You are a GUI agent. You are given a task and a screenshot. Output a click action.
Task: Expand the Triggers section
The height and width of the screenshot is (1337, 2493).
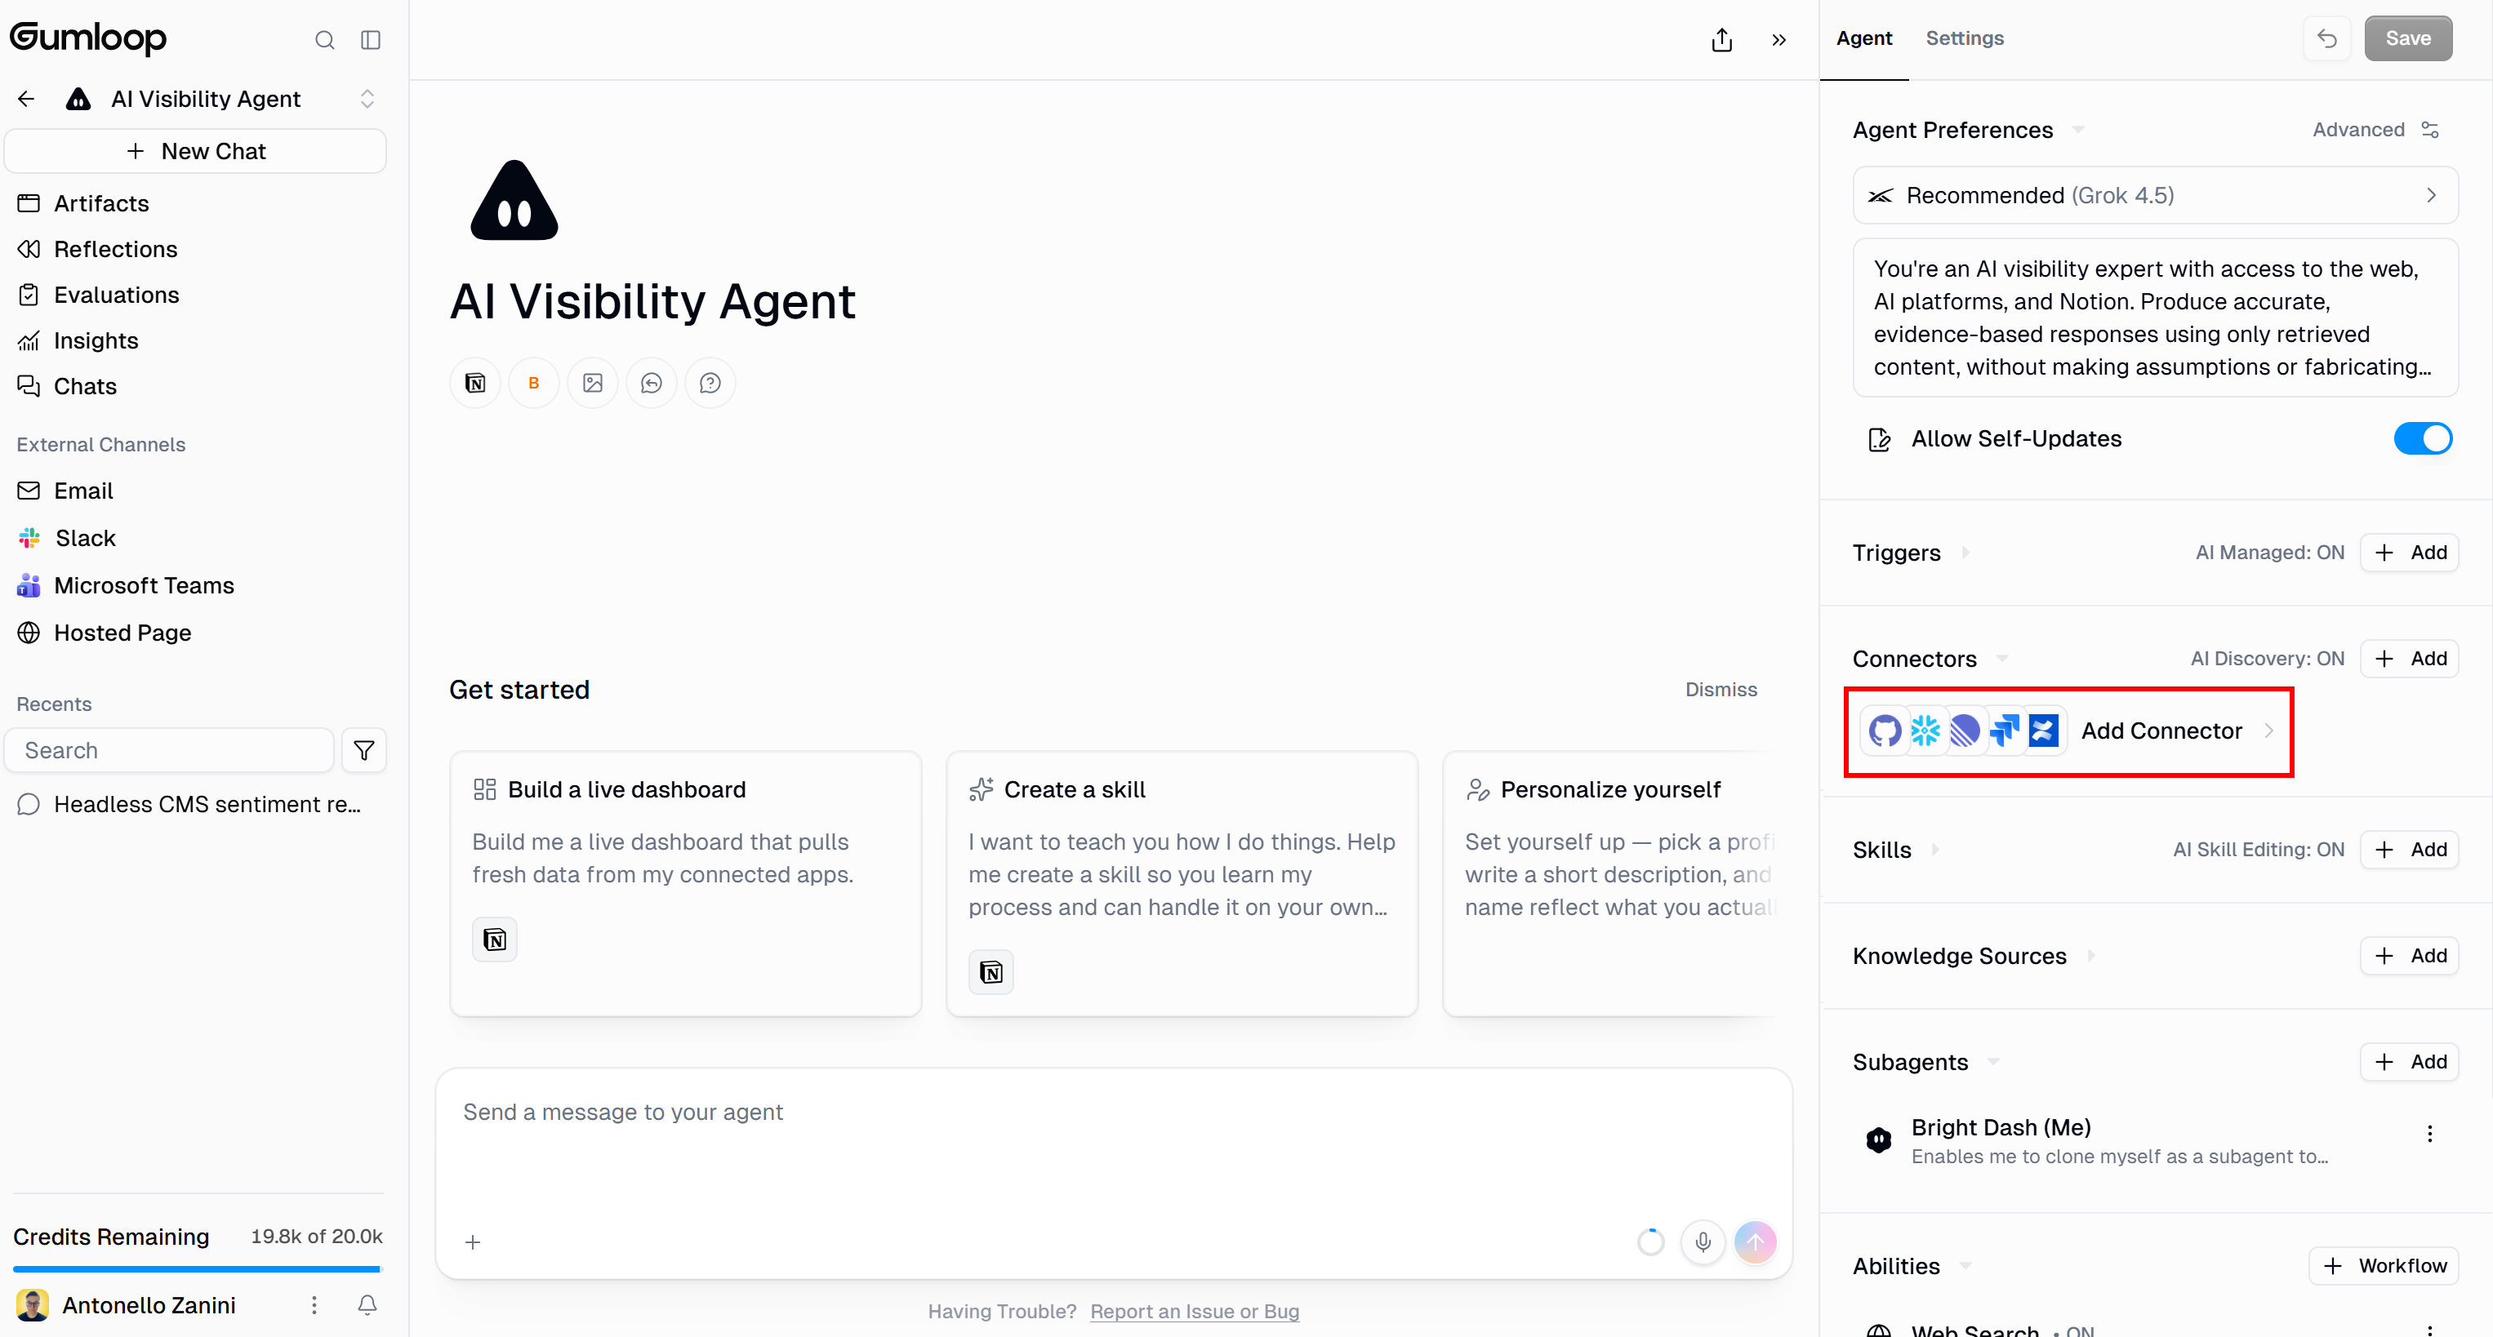(1965, 553)
